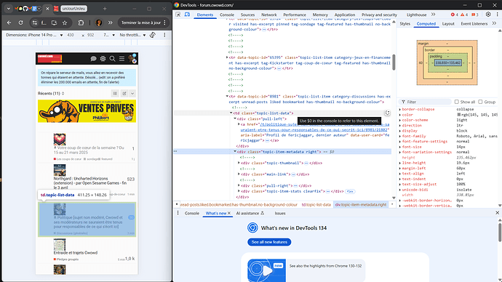
Task: Open the Dimensions device dropdown
Action: click(x=34, y=35)
